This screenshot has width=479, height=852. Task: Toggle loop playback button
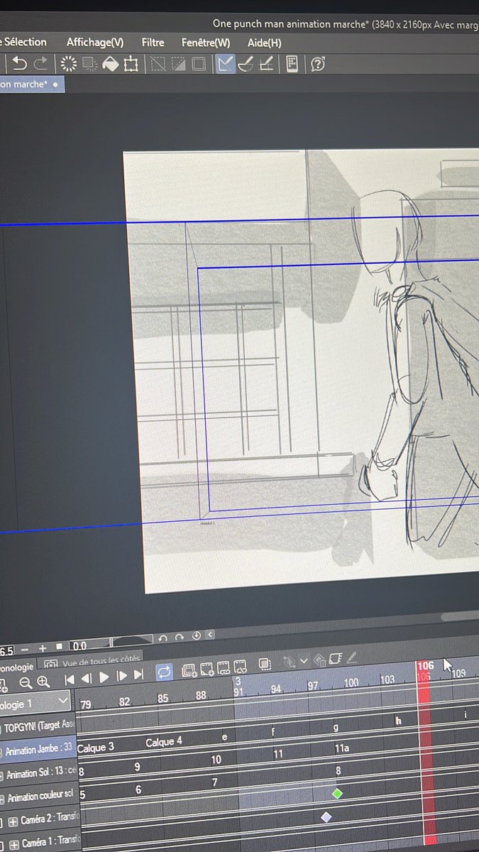pyautogui.click(x=164, y=672)
